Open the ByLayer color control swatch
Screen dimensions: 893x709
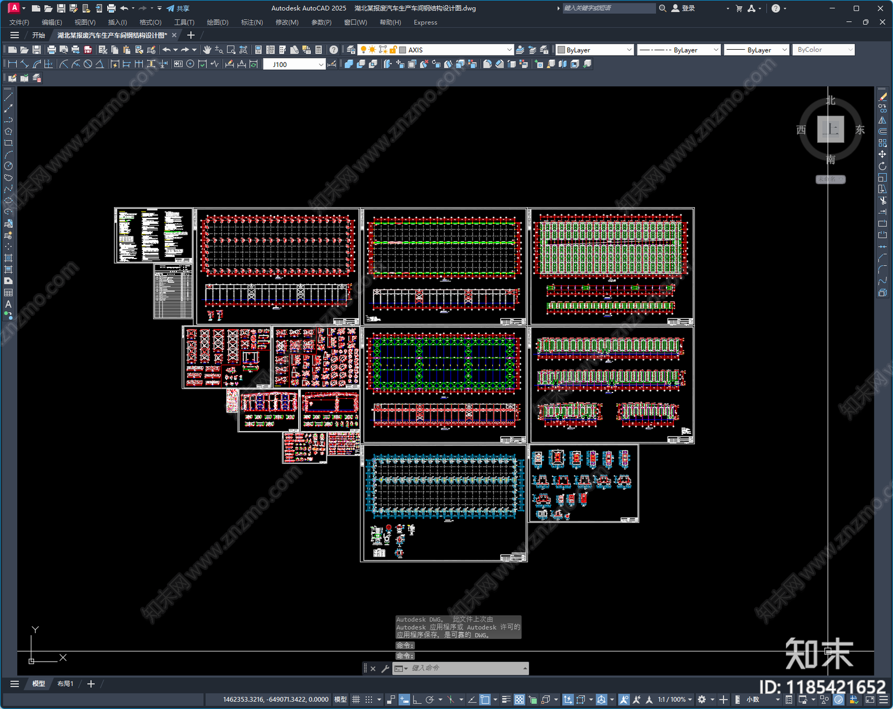[594, 50]
